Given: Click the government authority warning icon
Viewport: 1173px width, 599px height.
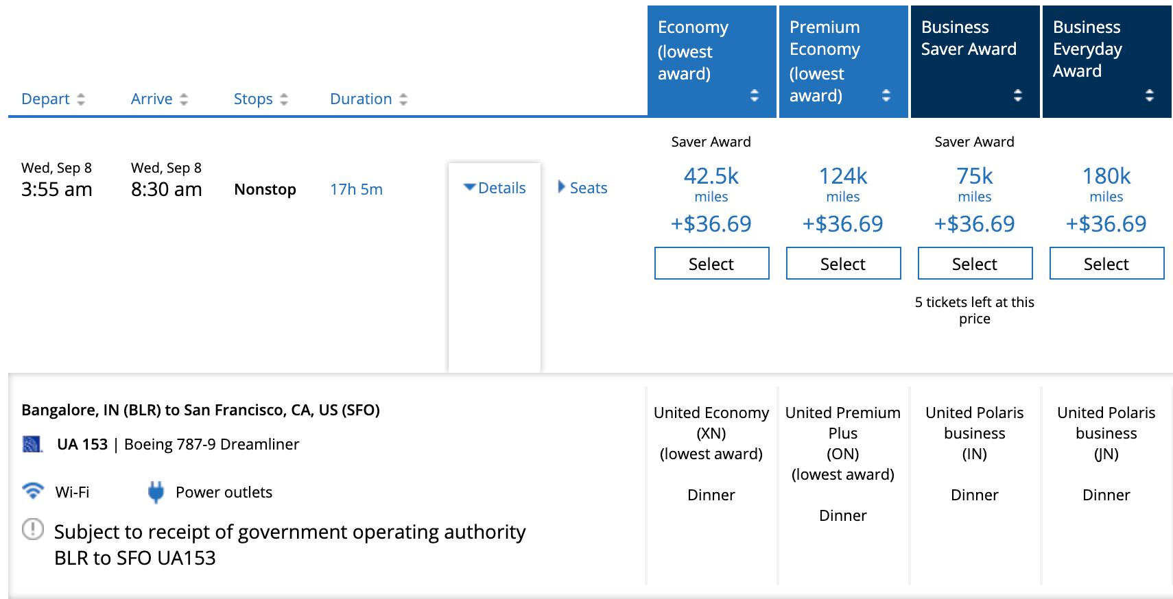Looking at the screenshot, I should point(33,530).
